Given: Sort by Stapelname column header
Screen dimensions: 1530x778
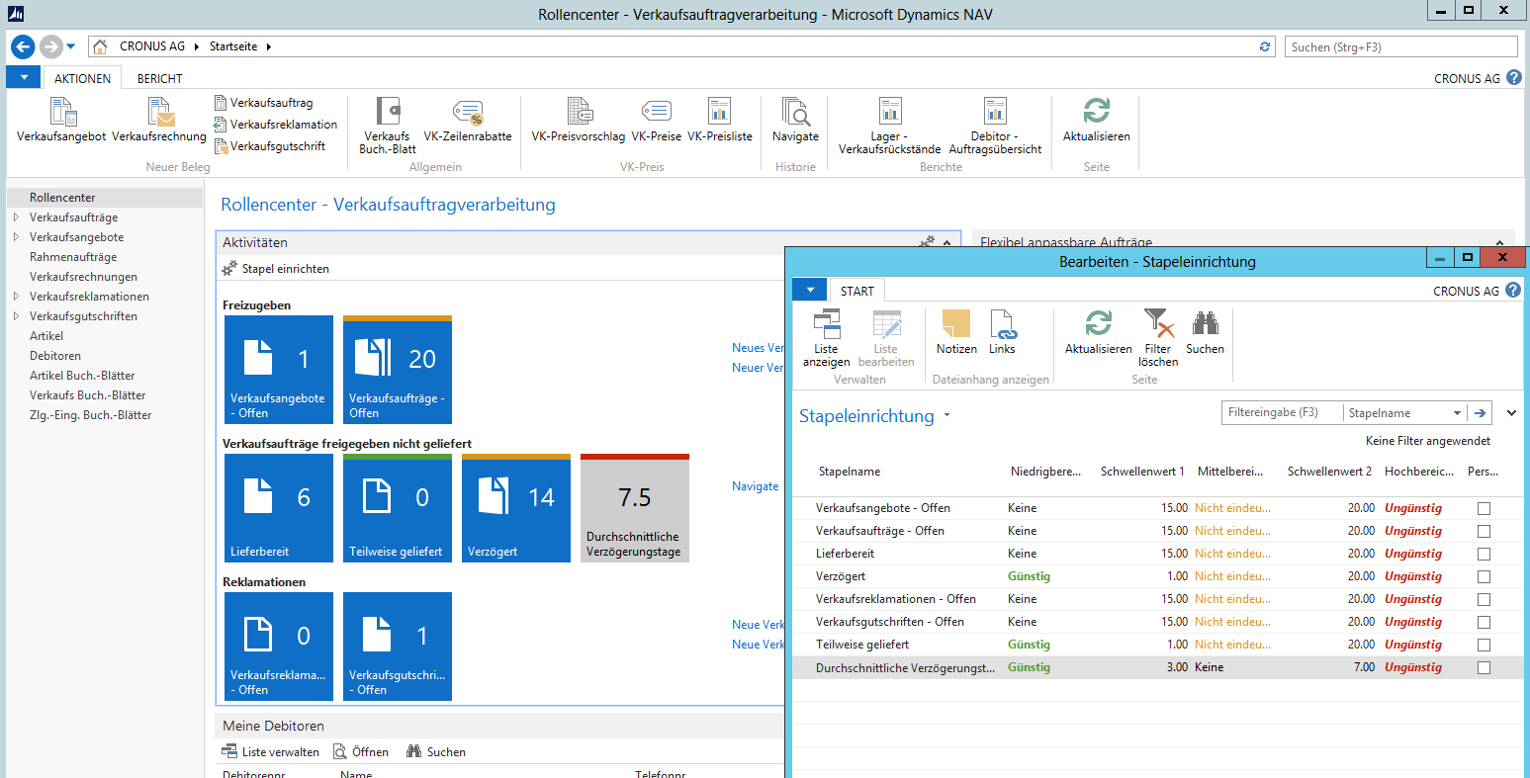Looking at the screenshot, I should point(850,472).
